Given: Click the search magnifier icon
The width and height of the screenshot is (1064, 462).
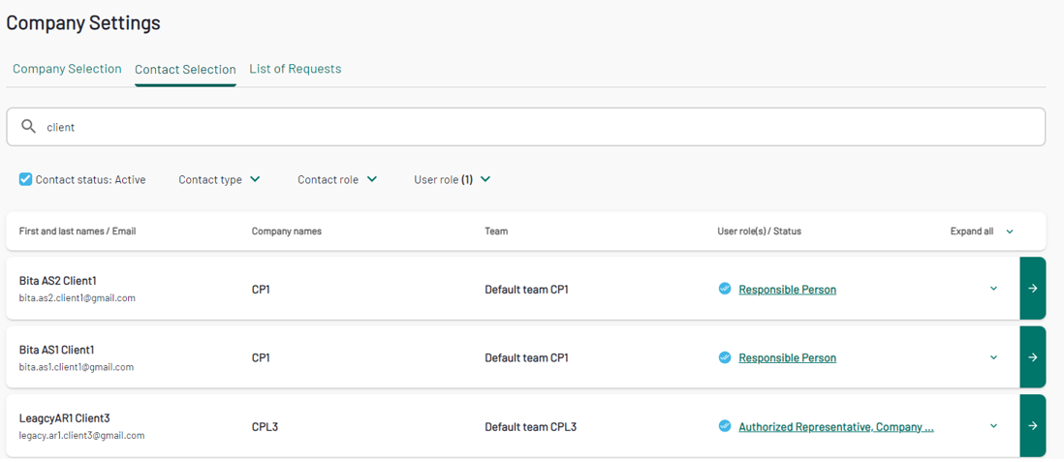Looking at the screenshot, I should tap(28, 126).
